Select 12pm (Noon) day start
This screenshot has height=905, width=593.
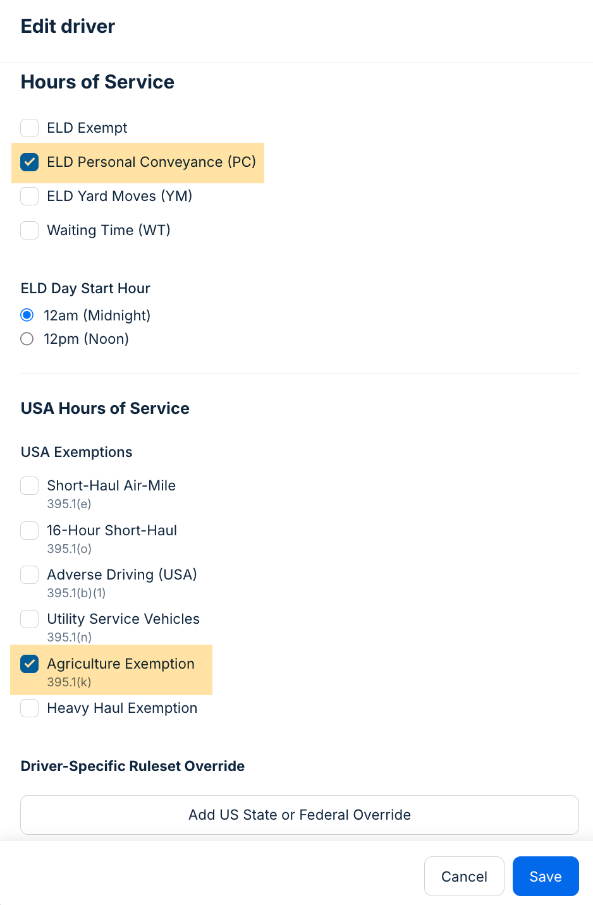click(27, 339)
